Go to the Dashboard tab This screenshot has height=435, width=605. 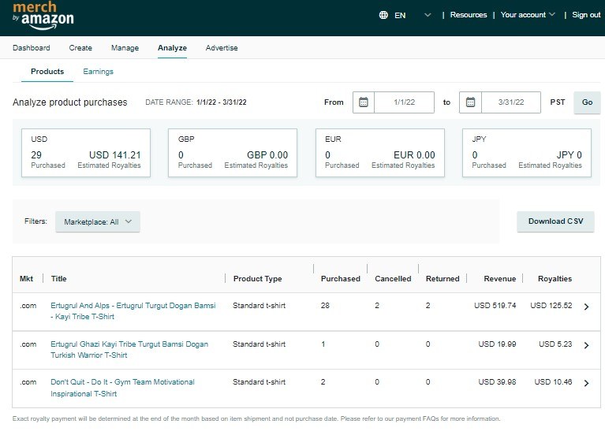coord(32,48)
